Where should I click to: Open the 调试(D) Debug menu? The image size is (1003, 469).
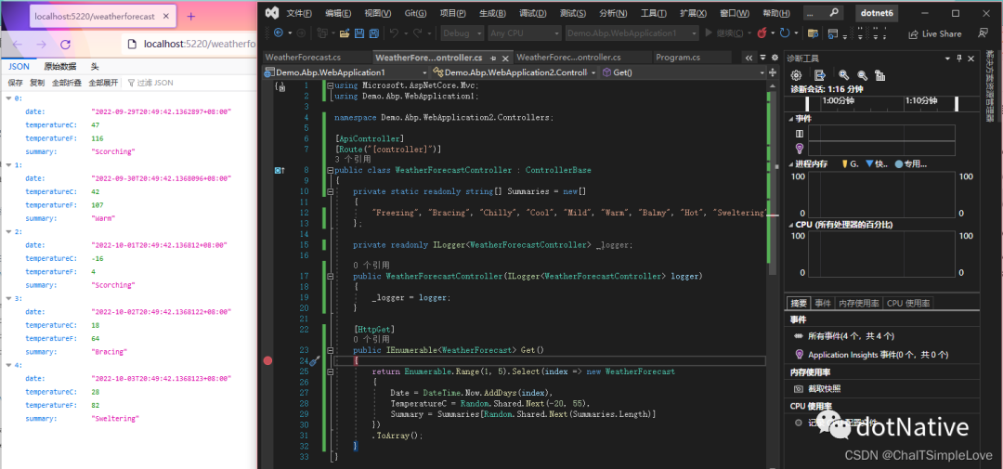pyautogui.click(x=533, y=13)
